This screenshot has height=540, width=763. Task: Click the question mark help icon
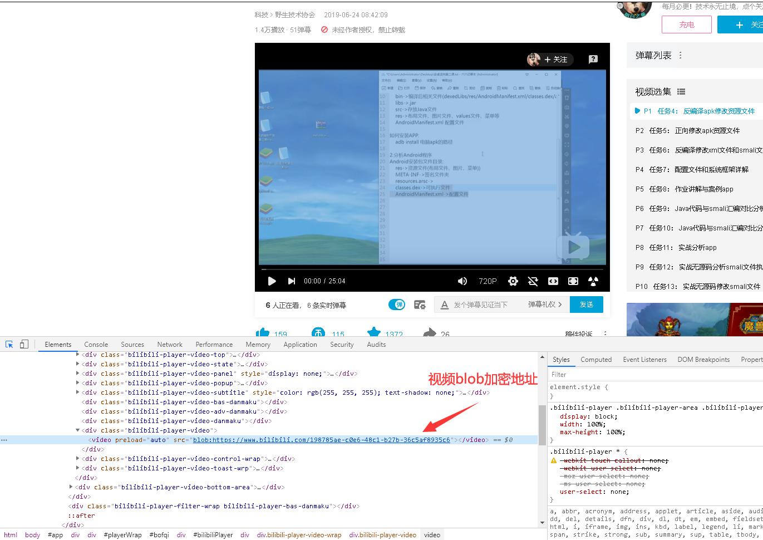593,59
